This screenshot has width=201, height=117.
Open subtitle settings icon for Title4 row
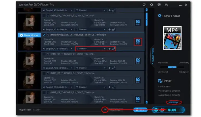pos(114,68)
